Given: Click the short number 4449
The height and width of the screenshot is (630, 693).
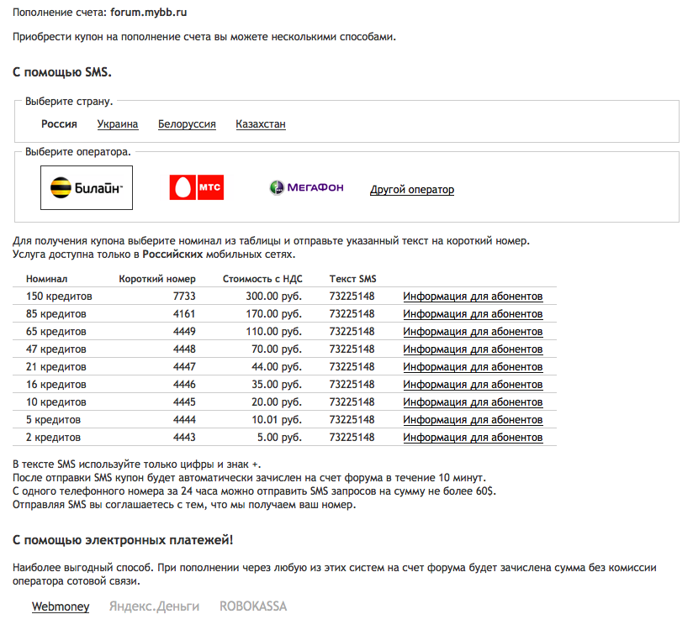Looking at the screenshot, I should coord(184,332).
